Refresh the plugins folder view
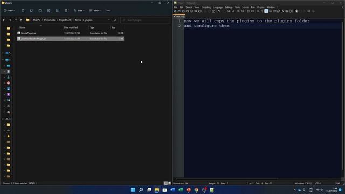 (x=115, y=20)
